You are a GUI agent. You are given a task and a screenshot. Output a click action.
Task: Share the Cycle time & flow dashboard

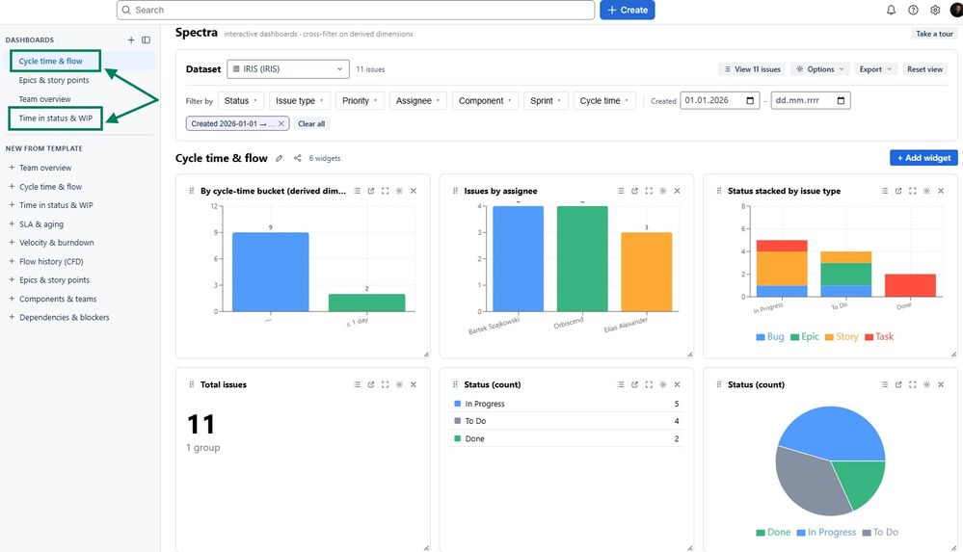point(297,158)
